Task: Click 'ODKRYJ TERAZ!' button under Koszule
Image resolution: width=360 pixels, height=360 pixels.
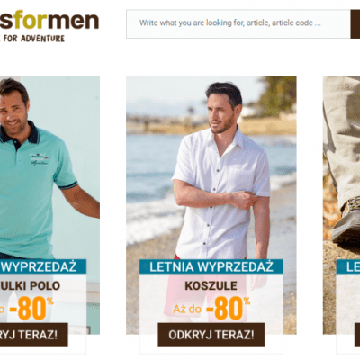Action: [211, 335]
